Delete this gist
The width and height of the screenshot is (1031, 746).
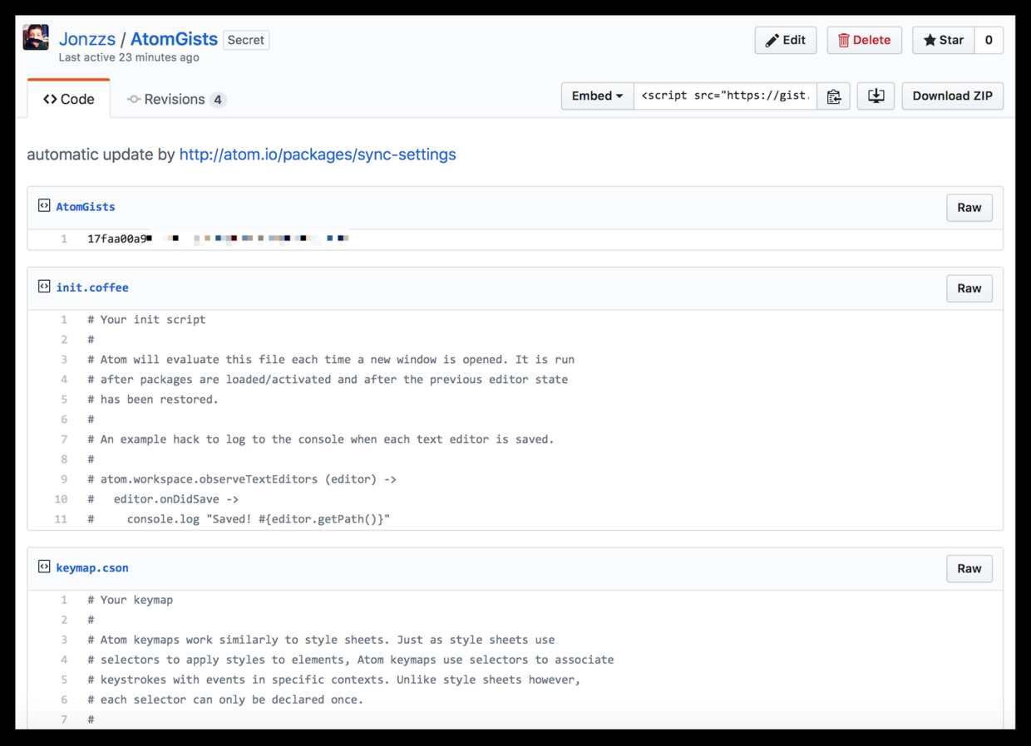tap(864, 40)
